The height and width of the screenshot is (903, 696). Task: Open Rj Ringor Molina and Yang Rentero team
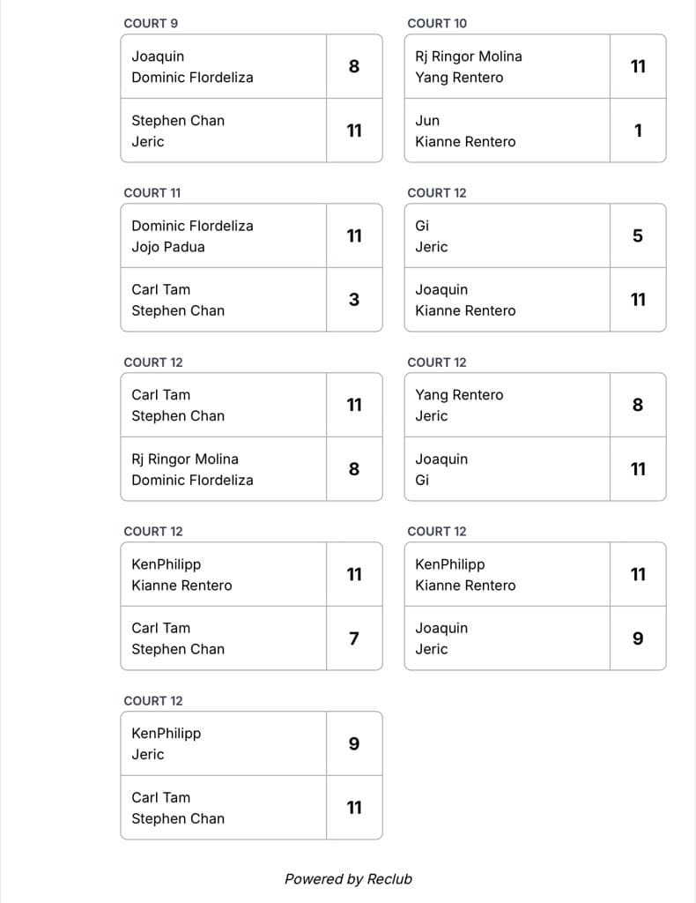point(535,67)
